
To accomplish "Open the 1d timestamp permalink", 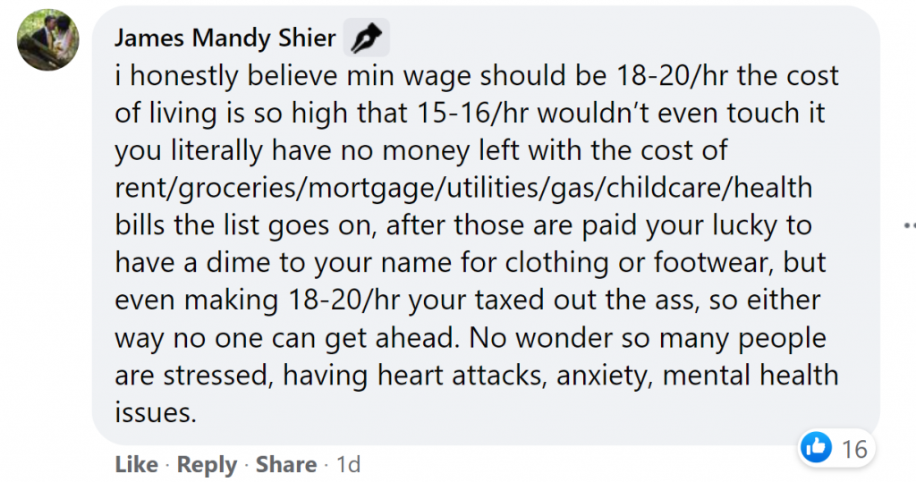I will tap(348, 465).
